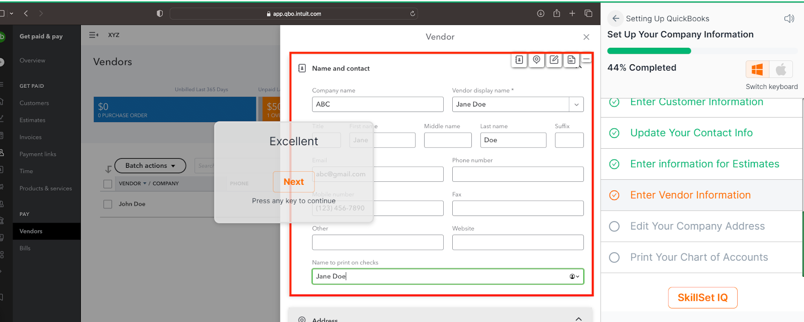Open Overview in left menu

[x=32, y=60]
